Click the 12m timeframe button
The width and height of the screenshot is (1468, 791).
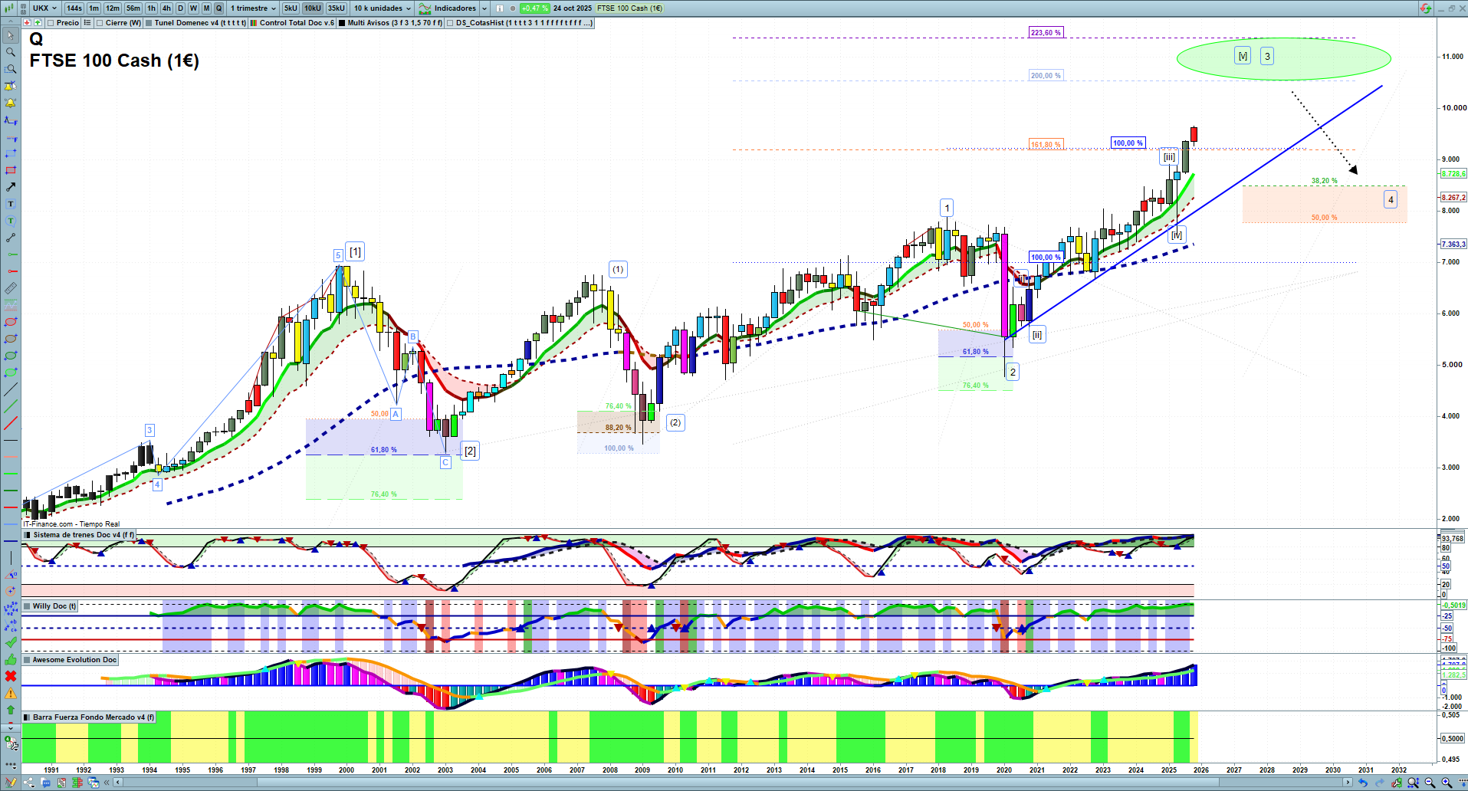[x=113, y=8]
